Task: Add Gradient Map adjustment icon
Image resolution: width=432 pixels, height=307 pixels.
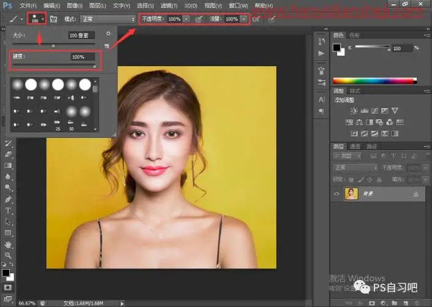Action: [x=395, y=134]
